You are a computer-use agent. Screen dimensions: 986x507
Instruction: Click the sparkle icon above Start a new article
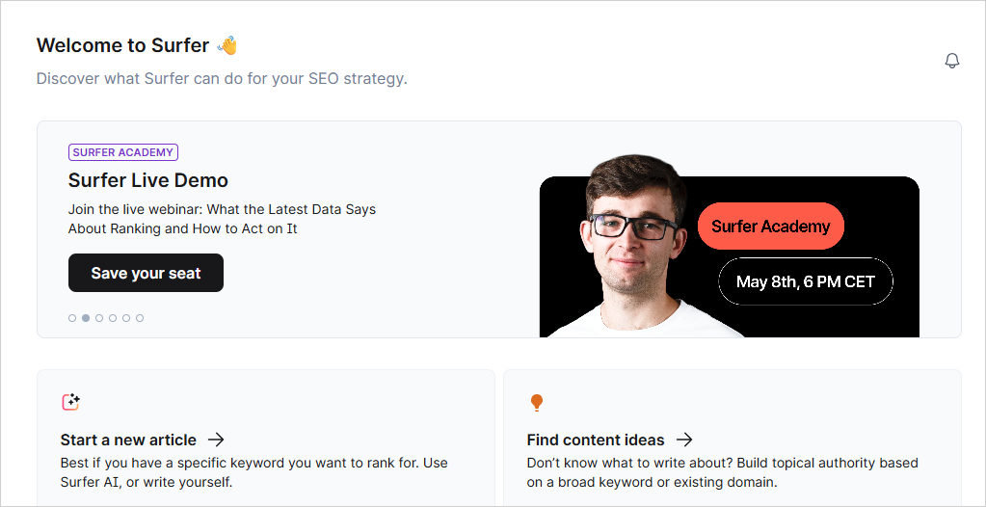click(x=70, y=402)
